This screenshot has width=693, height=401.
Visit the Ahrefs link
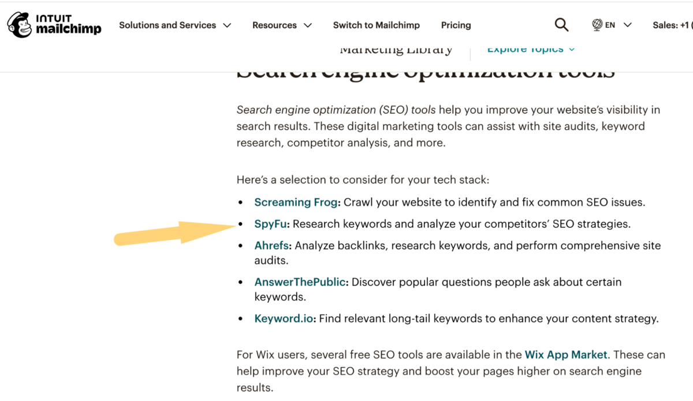271,246
